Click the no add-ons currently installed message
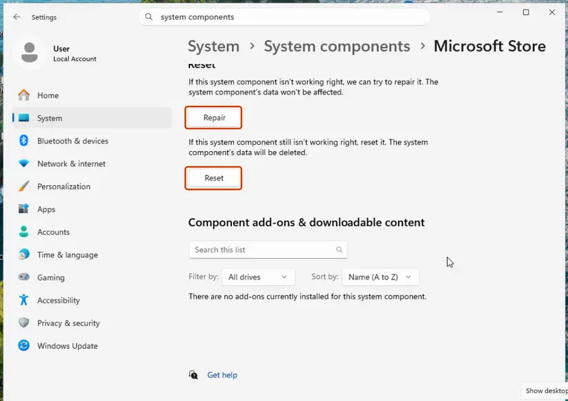 tap(307, 297)
